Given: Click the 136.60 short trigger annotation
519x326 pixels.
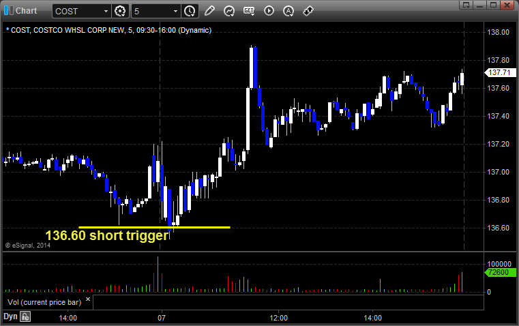Looking at the screenshot, I should tap(107, 236).
